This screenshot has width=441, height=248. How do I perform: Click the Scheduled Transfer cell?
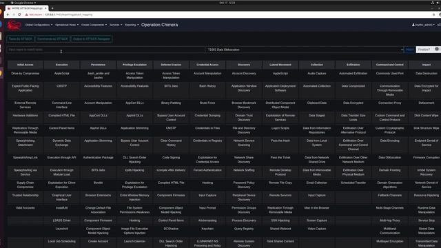(x=353, y=185)
